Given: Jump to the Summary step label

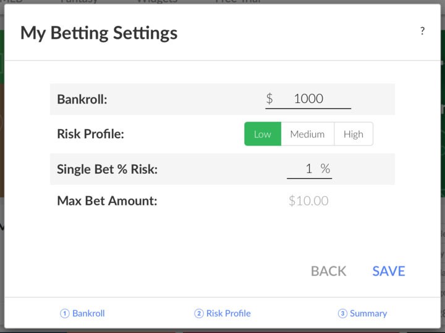Looking at the screenshot, I should tap(368, 313).
